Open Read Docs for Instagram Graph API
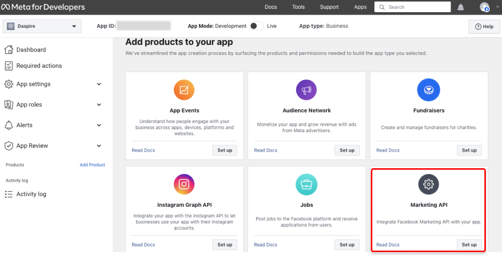The image size is (502, 256). [143, 245]
